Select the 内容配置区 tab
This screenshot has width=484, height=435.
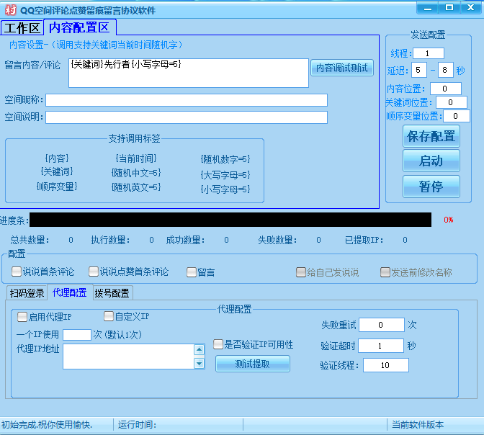79,27
